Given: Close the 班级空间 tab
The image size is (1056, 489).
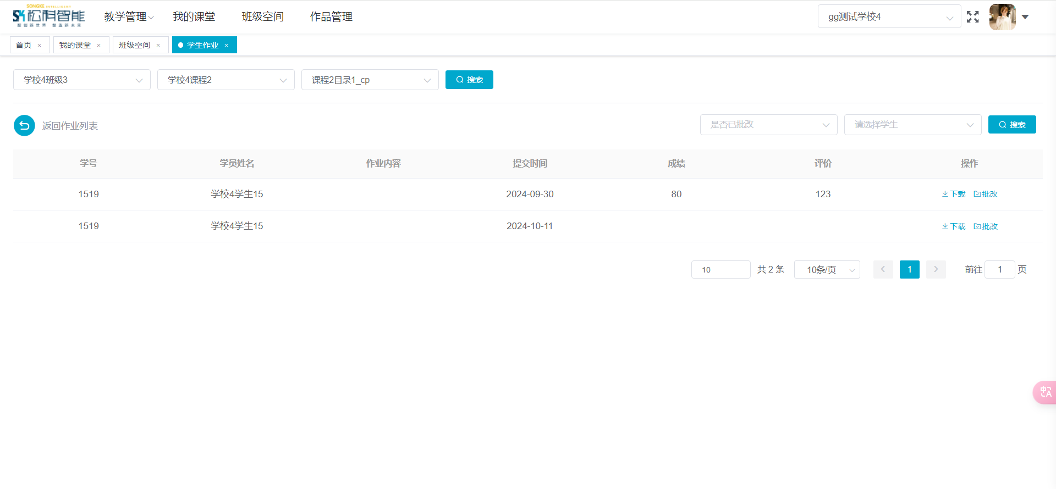Looking at the screenshot, I should (158, 46).
